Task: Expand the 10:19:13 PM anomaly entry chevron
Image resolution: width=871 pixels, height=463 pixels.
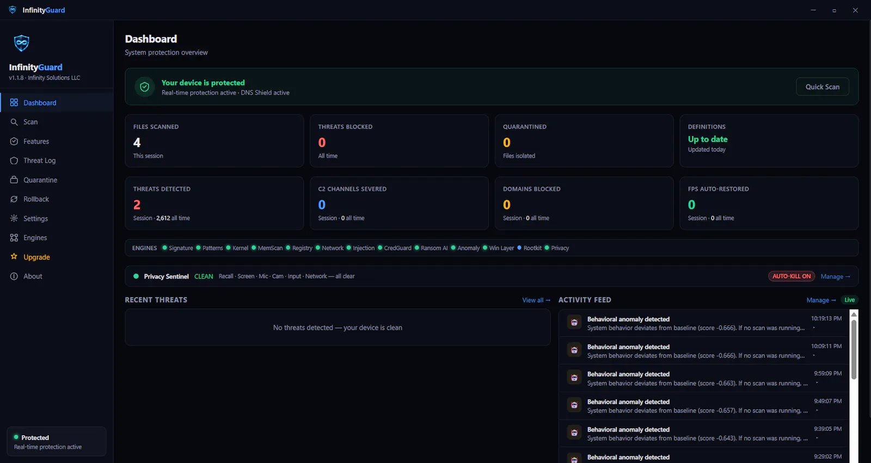Action: pos(814,328)
